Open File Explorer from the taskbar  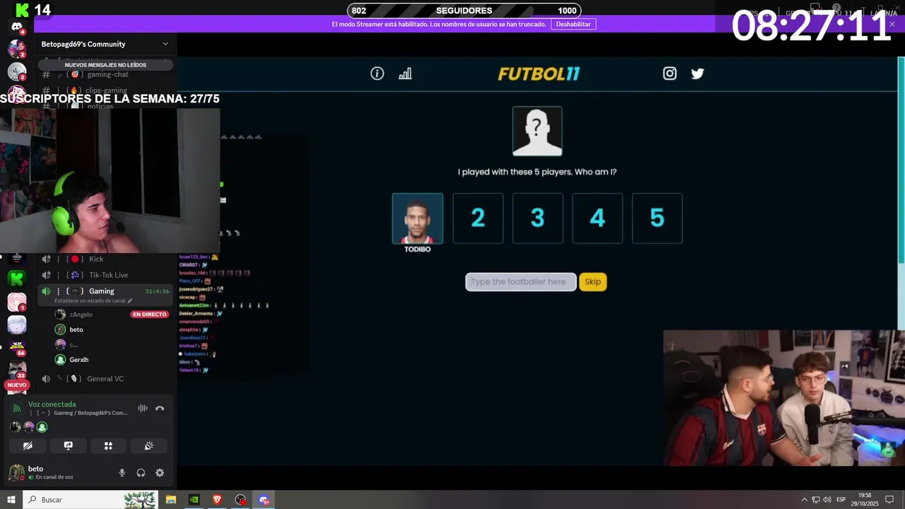click(171, 500)
